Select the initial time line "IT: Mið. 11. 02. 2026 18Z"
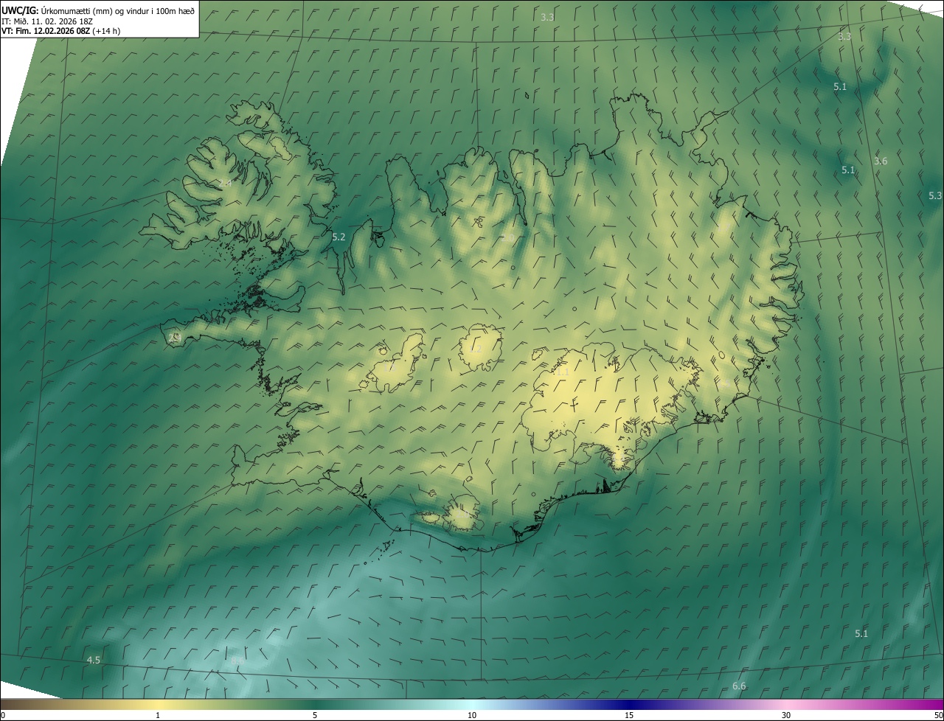The height and width of the screenshot is (721, 944). click(47, 21)
